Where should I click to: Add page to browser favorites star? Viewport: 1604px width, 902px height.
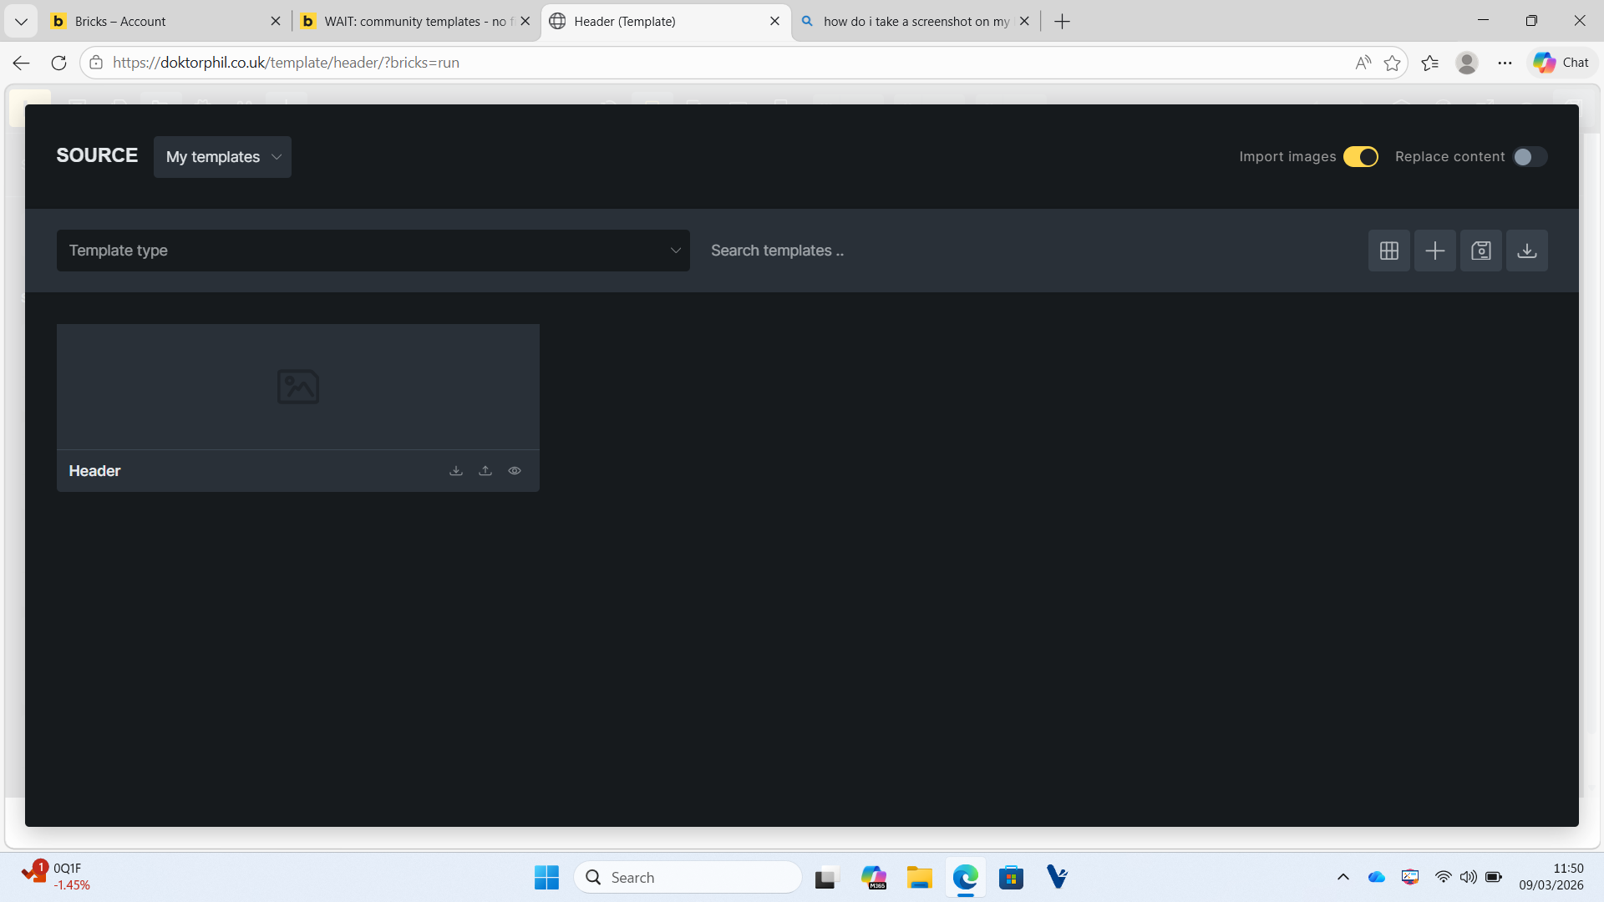[1392, 63]
